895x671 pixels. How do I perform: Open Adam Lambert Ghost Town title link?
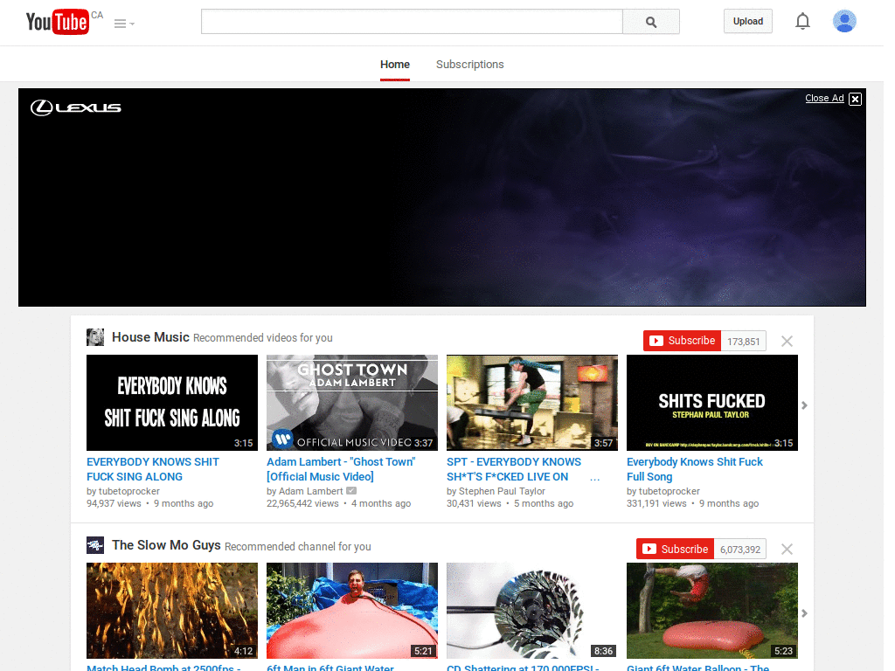341,469
